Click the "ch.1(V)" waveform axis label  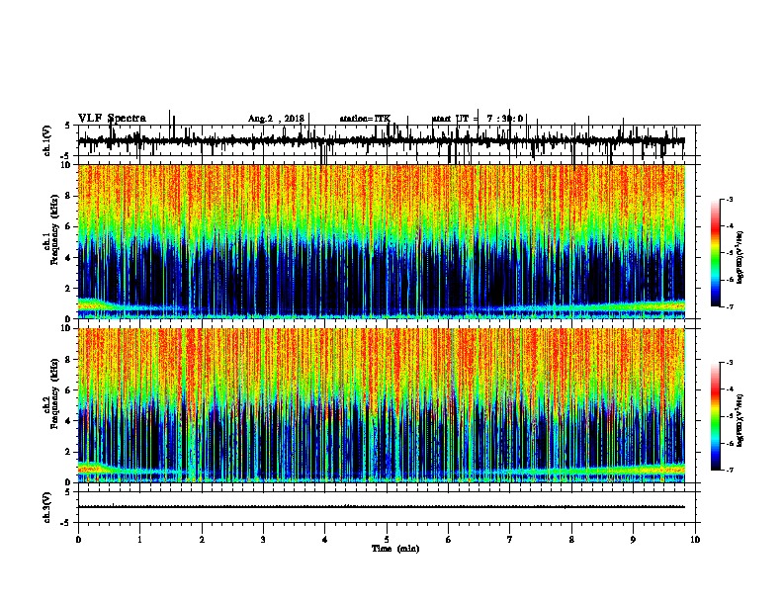[x=47, y=140]
